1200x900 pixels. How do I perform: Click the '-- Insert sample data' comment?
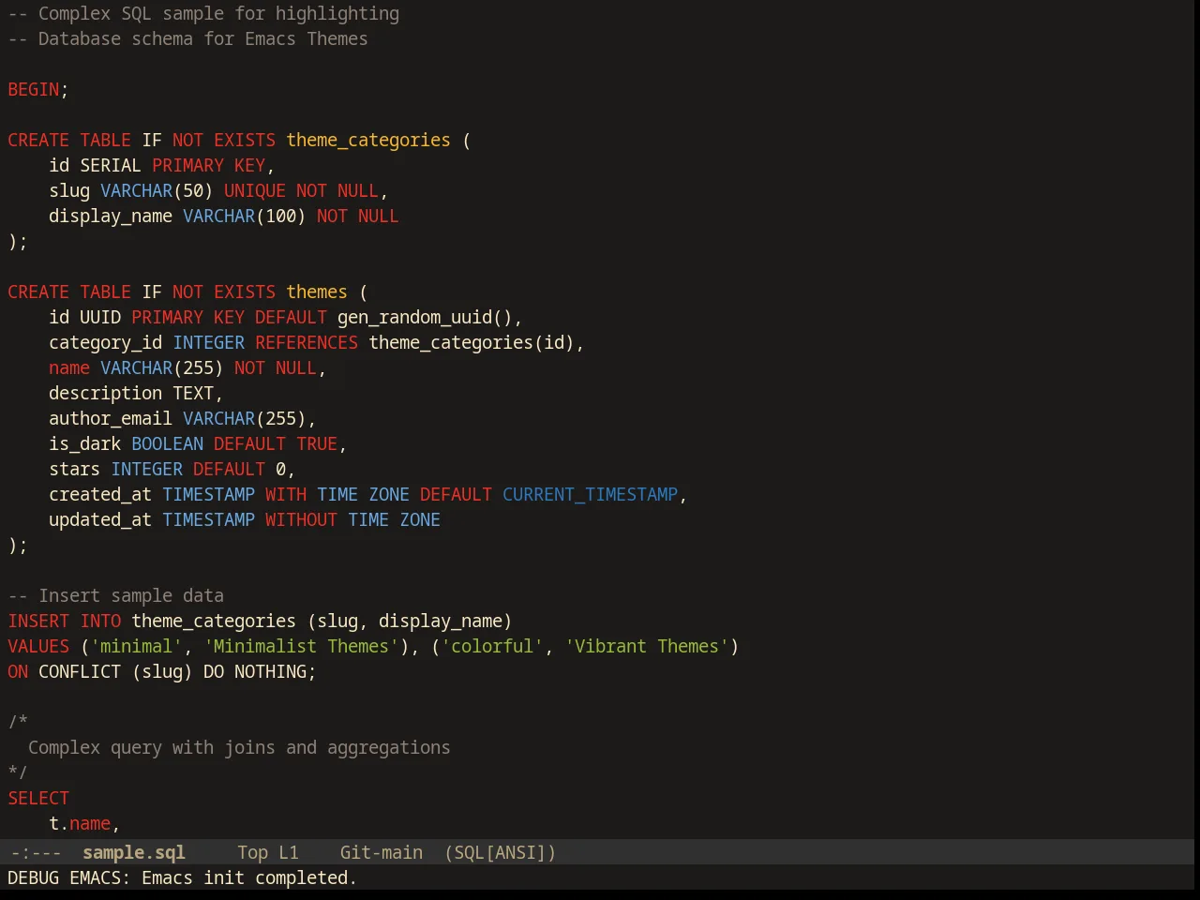pyautogui.click(x=116, y=595)
